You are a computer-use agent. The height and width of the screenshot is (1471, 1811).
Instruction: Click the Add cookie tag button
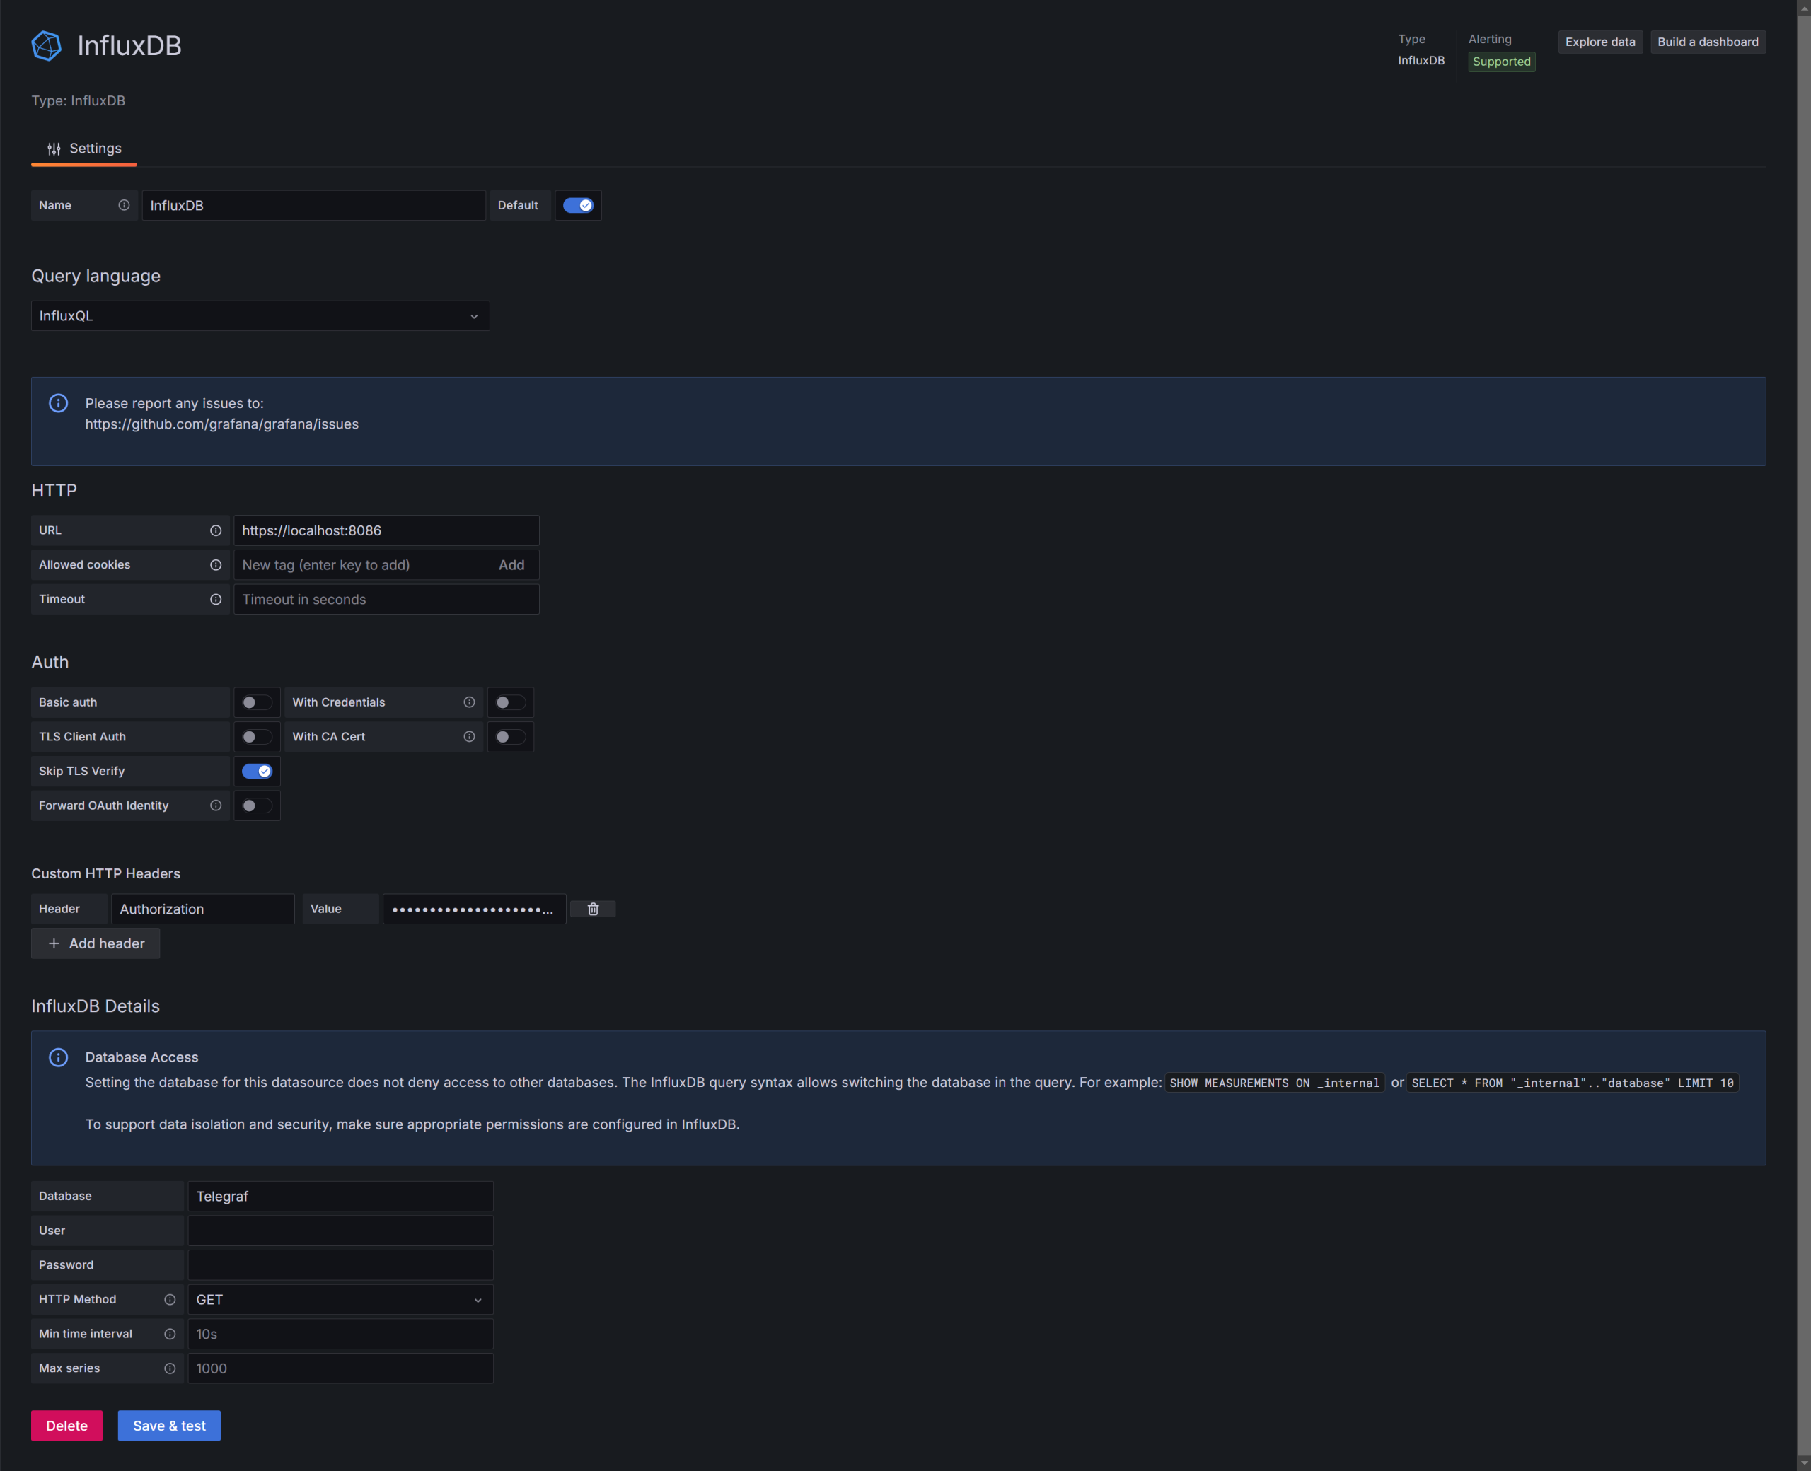(511, 565)
